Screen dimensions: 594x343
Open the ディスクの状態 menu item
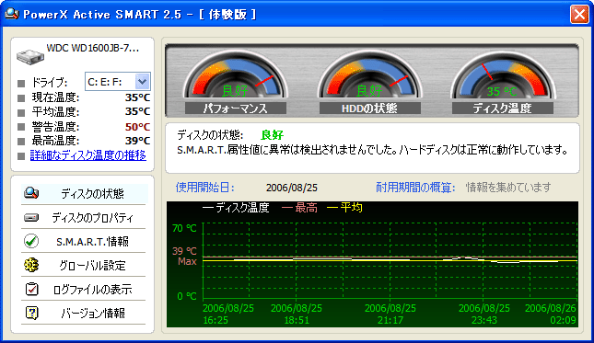coord(84,193)
